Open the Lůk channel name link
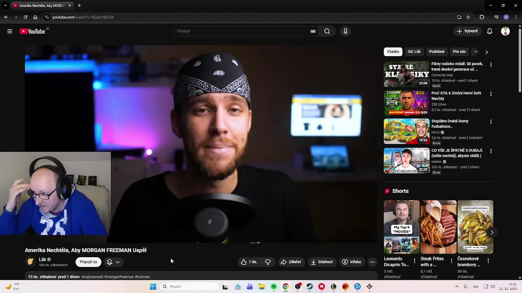This screenshot has width=522, height=293. pos(42,259)
